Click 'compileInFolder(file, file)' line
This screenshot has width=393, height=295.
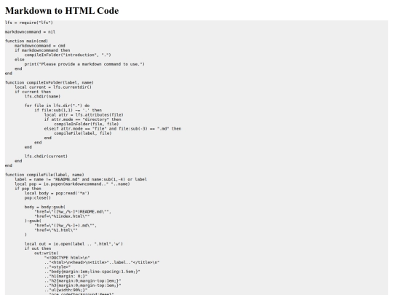[x=86, y=124]
